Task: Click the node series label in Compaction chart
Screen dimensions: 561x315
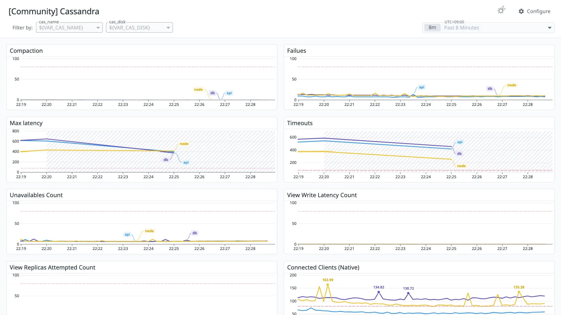Action: coord(198,90)
